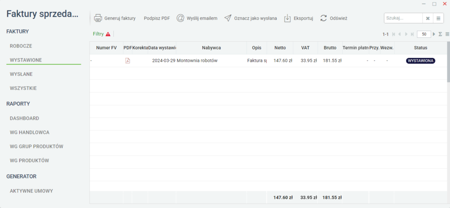Screen dimensions: 450x208
Task: Sort by the Data wystawienia column header
Action: point(162,48)
